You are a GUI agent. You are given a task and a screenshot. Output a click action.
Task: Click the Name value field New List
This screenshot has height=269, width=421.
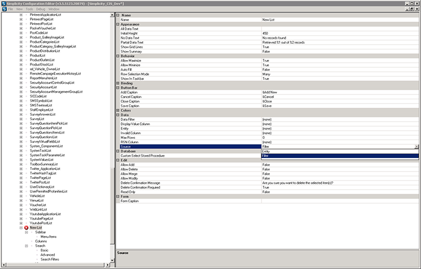(x=340, y=20)
